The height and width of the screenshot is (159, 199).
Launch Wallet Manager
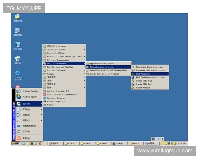click(x=150, y=87)
